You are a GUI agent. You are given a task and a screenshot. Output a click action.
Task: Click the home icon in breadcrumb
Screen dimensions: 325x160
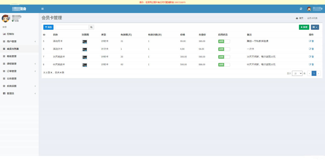tap(297, 18)
